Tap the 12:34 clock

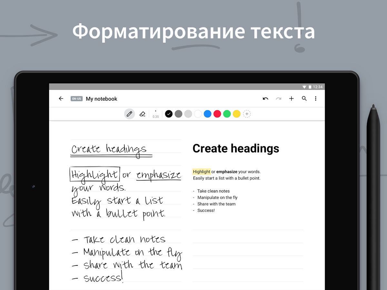(318, 87)
